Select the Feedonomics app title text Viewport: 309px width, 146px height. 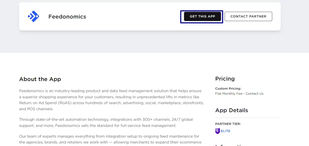point(67,17)
